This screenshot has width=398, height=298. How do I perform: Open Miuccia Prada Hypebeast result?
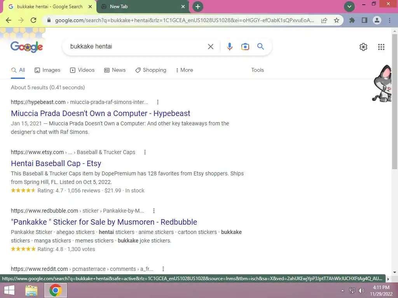(101, 114)
